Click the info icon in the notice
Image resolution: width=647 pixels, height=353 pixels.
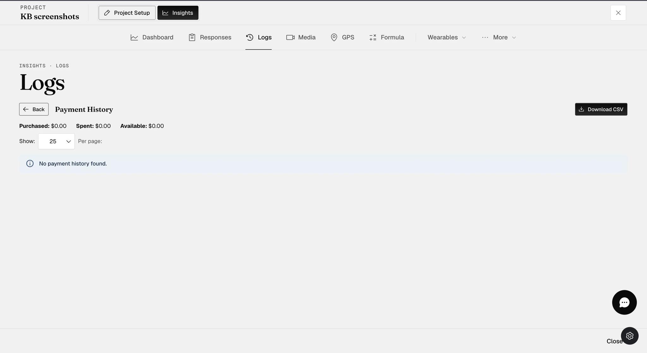[30, 163]
